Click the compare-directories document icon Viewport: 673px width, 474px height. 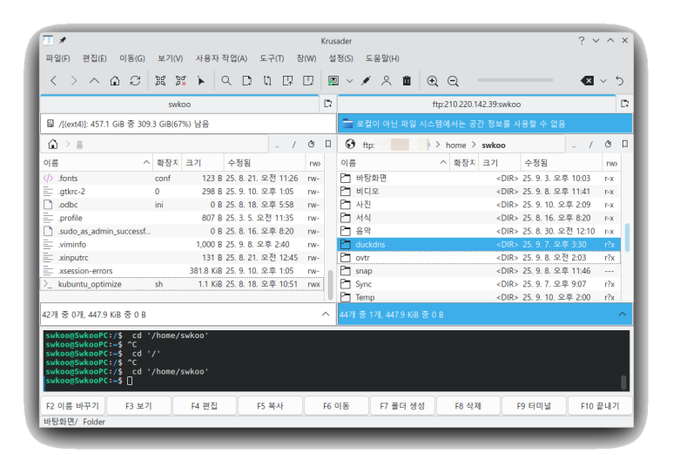point(246,81)
